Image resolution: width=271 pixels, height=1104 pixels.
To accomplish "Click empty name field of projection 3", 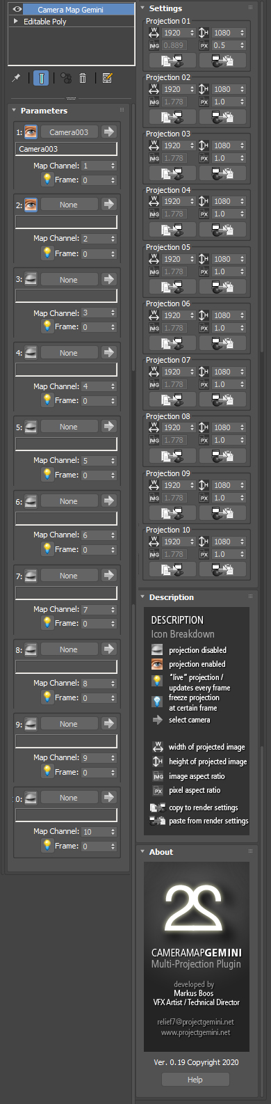I will coord(66,296).
